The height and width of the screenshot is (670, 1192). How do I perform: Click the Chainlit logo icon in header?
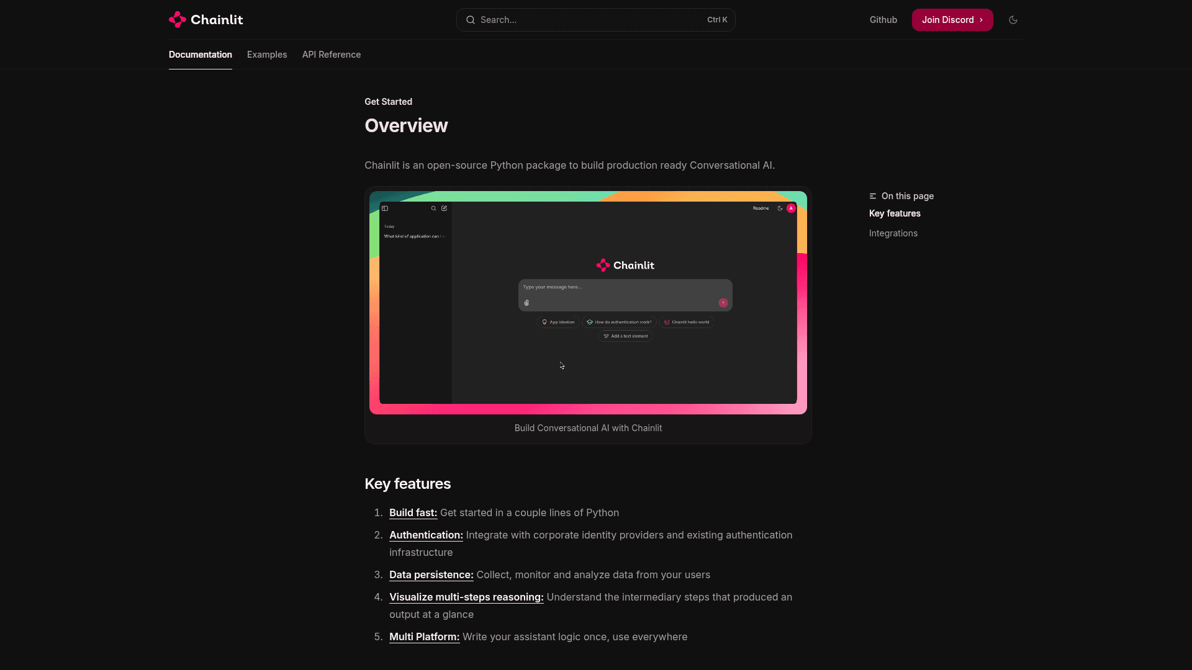point(178,20)
